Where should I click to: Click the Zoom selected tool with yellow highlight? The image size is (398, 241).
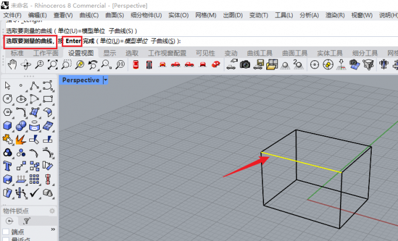[80, 64]
